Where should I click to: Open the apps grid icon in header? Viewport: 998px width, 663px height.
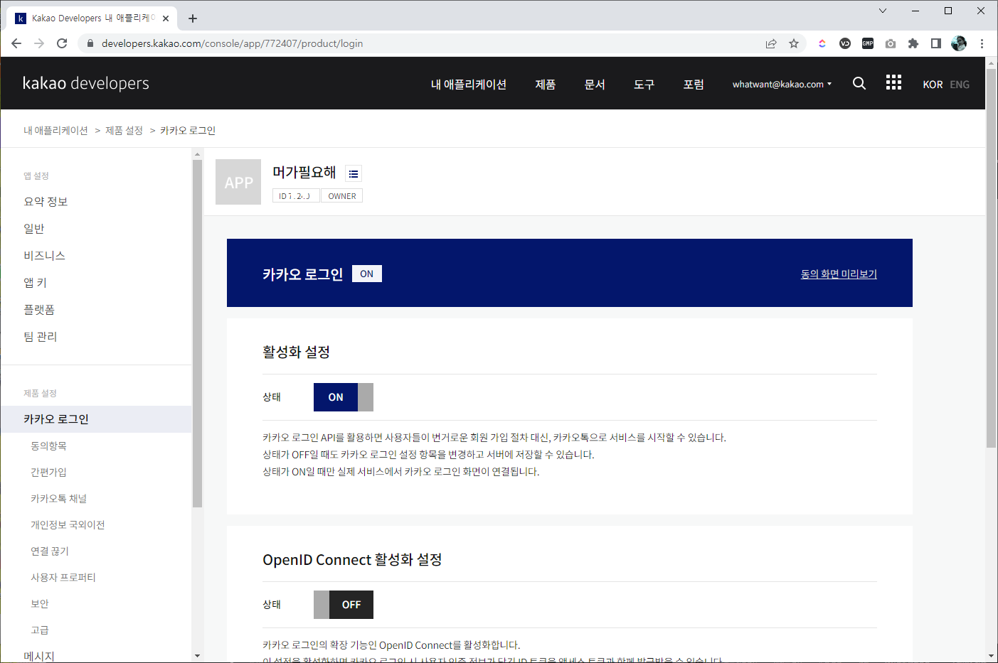(893, 82)
